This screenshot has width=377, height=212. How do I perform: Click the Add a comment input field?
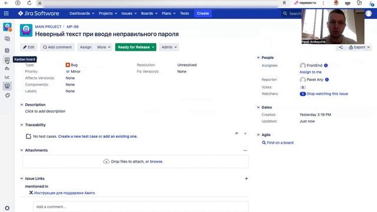tap(141, 207)
